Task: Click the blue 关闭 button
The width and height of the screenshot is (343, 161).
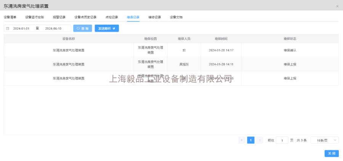Action: point(331,153)
